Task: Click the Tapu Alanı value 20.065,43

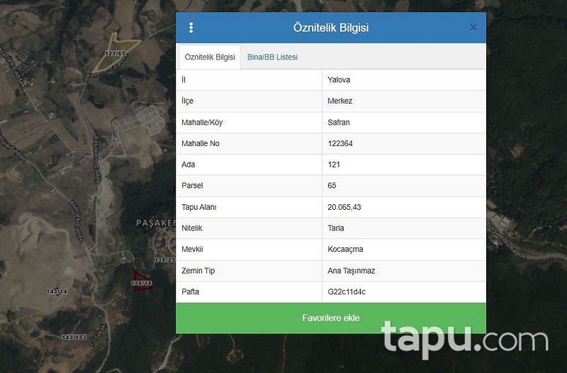Action: [344, 207]
